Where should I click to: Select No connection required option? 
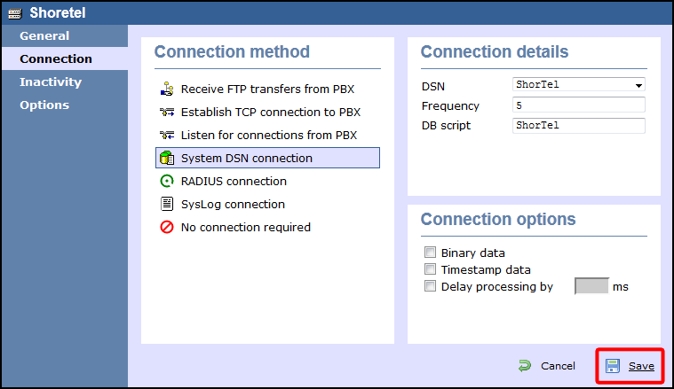(x=267, y=228)
